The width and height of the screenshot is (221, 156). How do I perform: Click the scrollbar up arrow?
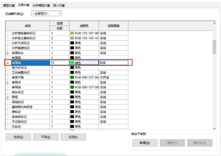click(214, 23)
